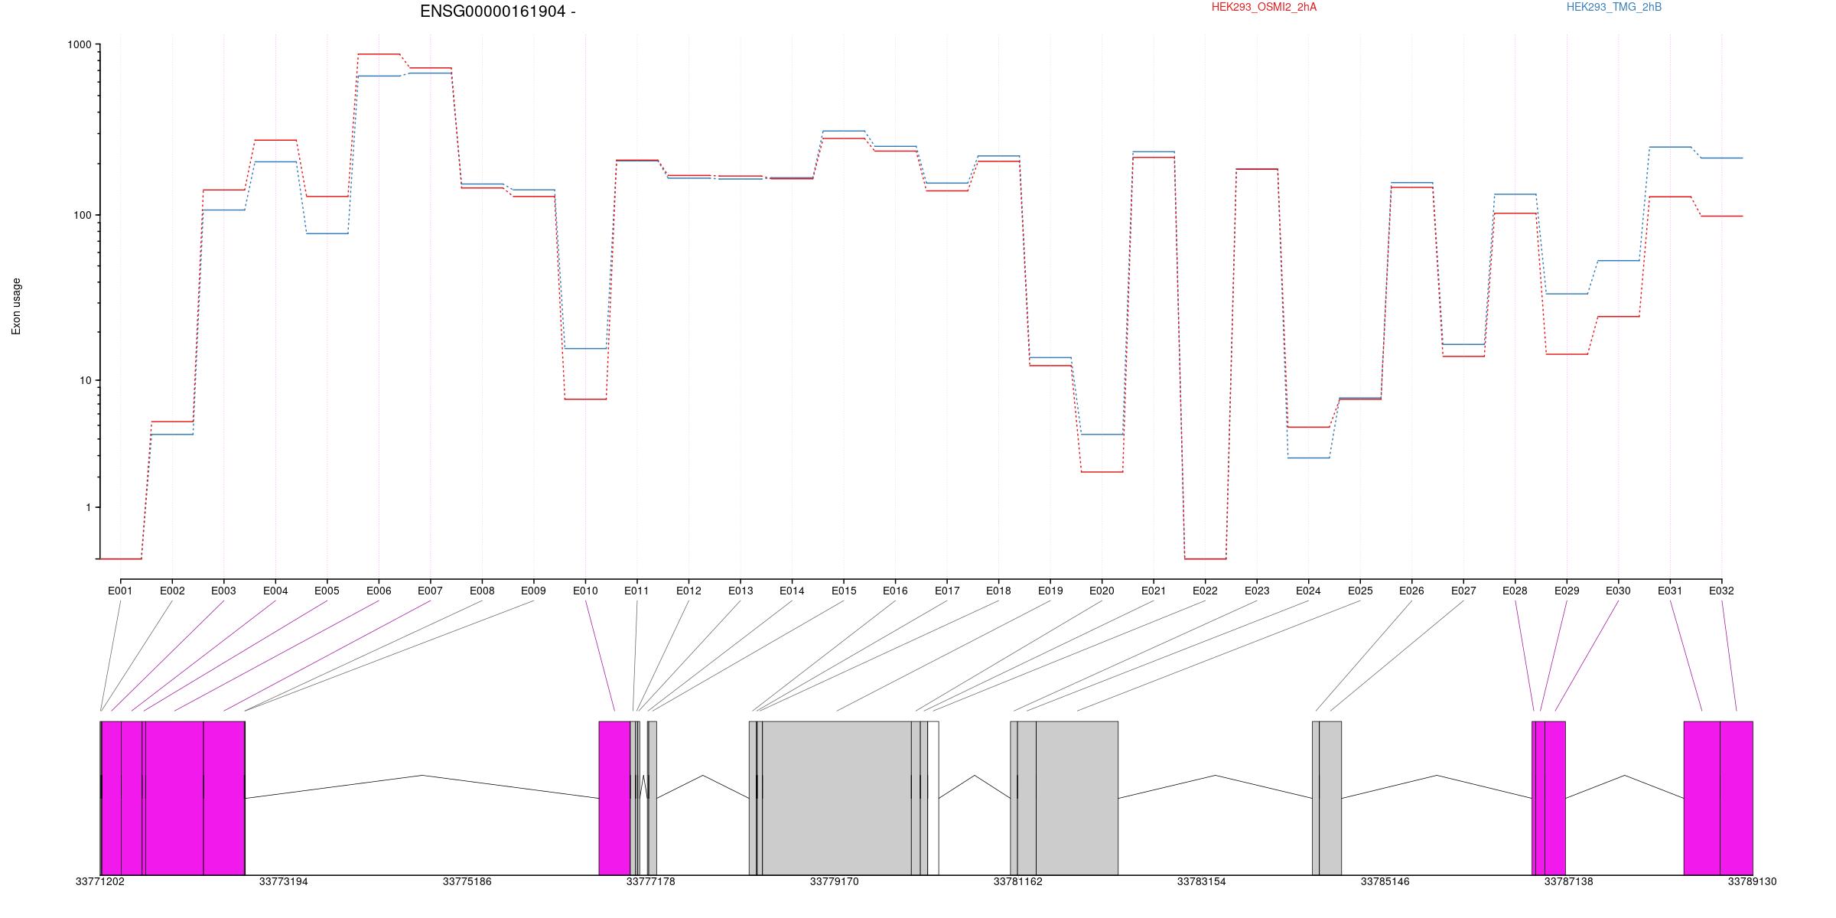Viewport: 1836px width, 918px height.
Task: Select exon label E001
Action: (120, 591)
